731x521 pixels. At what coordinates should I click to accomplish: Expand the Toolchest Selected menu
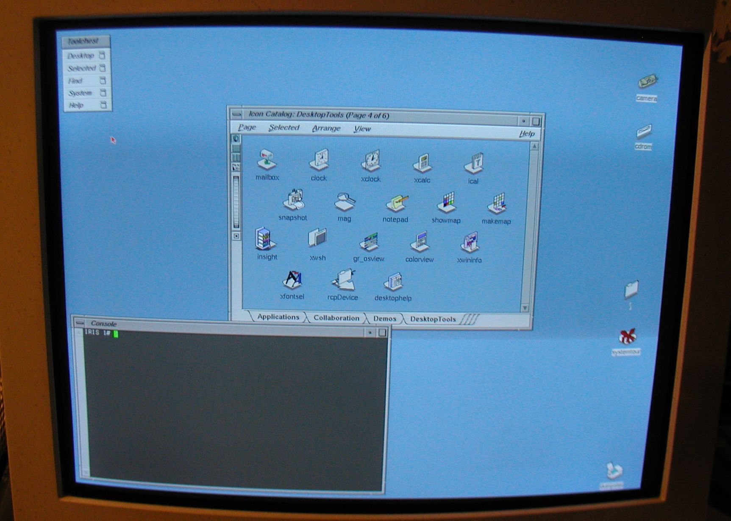pos(87,68)
